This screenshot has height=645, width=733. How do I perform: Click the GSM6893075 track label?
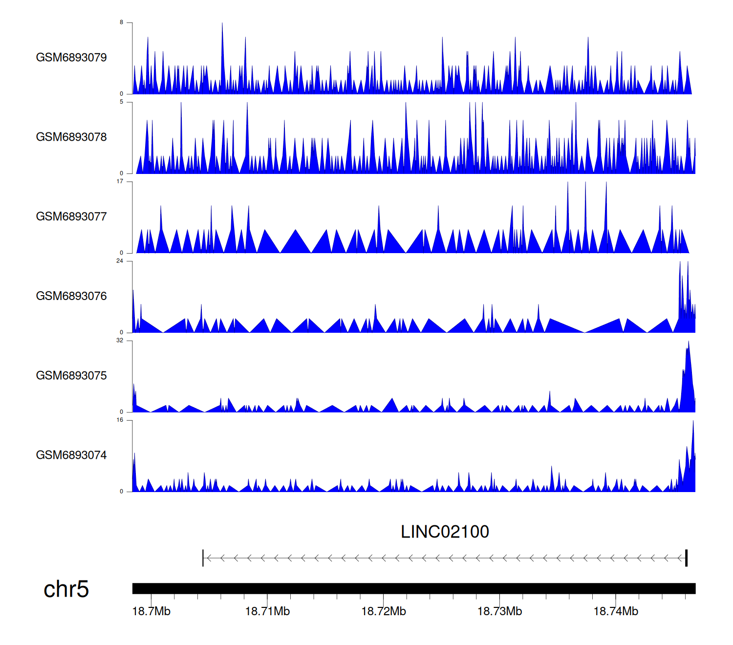(x=71, y=376)
